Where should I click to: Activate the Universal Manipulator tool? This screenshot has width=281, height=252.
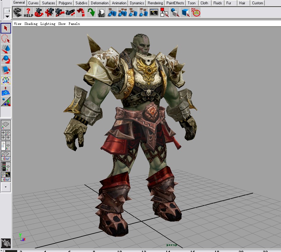click(x=6, y=80)
